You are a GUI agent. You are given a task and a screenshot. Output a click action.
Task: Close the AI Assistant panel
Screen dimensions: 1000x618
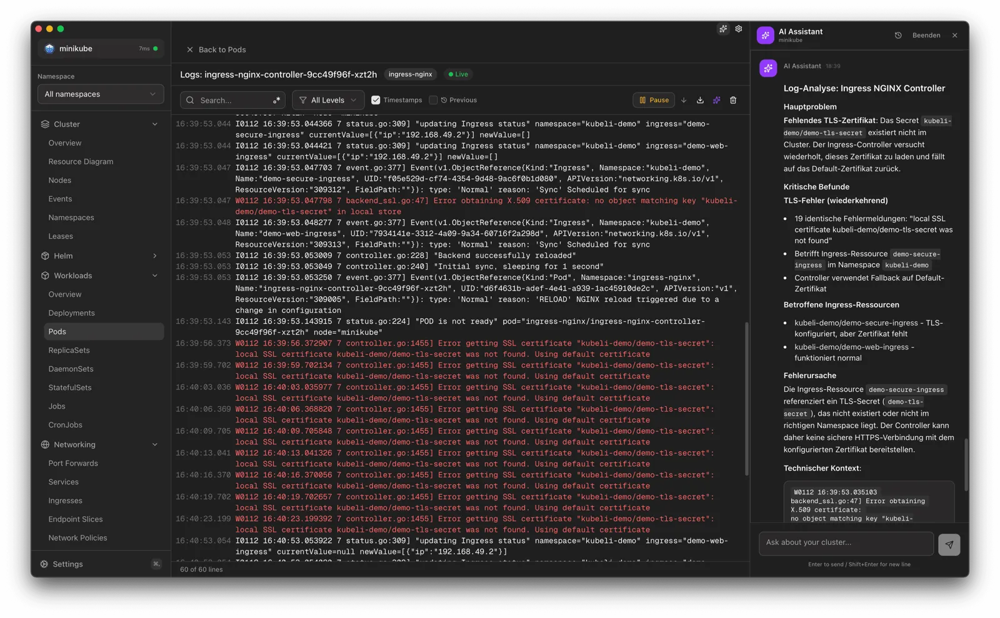click(954, 36)
